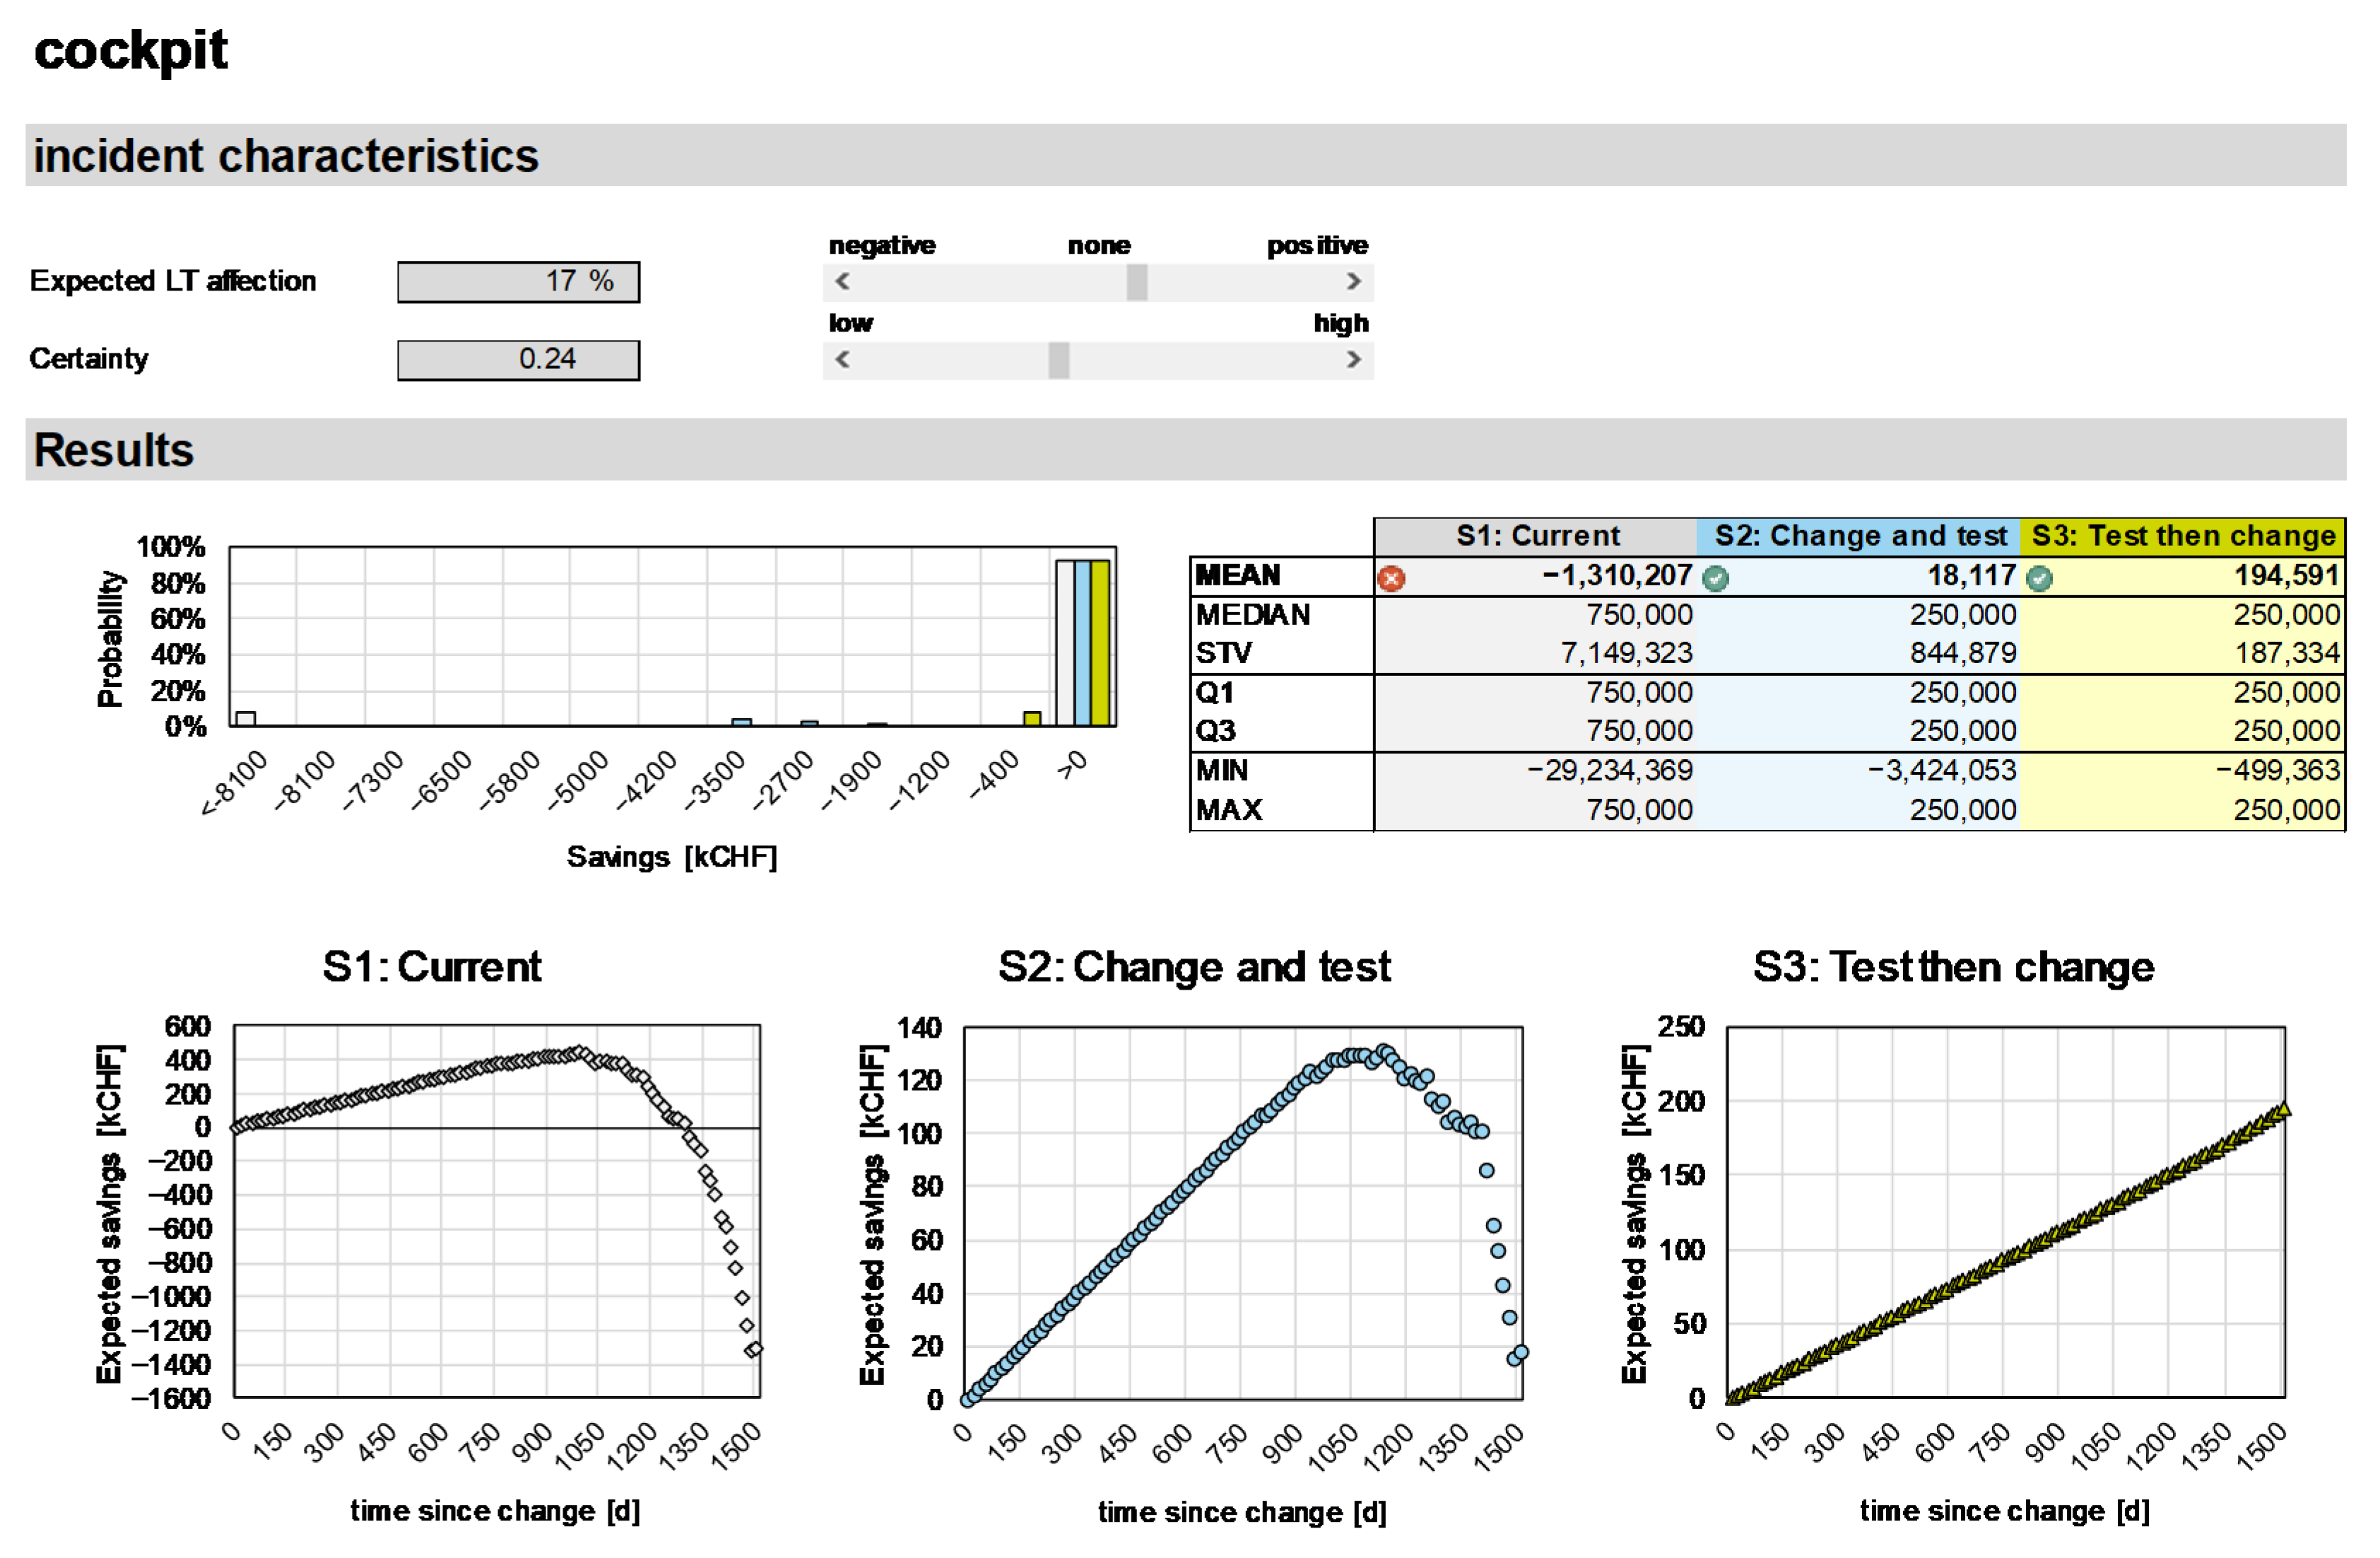
Task: Click the S1 mean value −1,310,207
Action: click(x=1616, y=575)
